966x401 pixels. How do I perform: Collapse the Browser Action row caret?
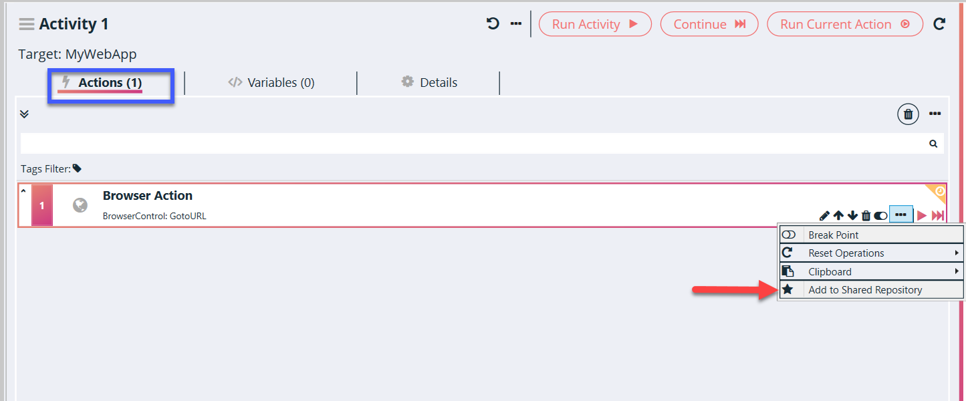tap(23, 192)
